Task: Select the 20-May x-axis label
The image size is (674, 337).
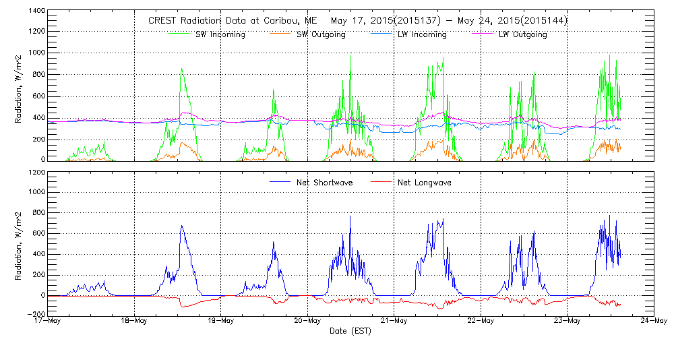Action: 307,321
